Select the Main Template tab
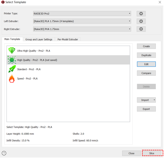The width and height of the screenshot is (164, 158). 12,39
